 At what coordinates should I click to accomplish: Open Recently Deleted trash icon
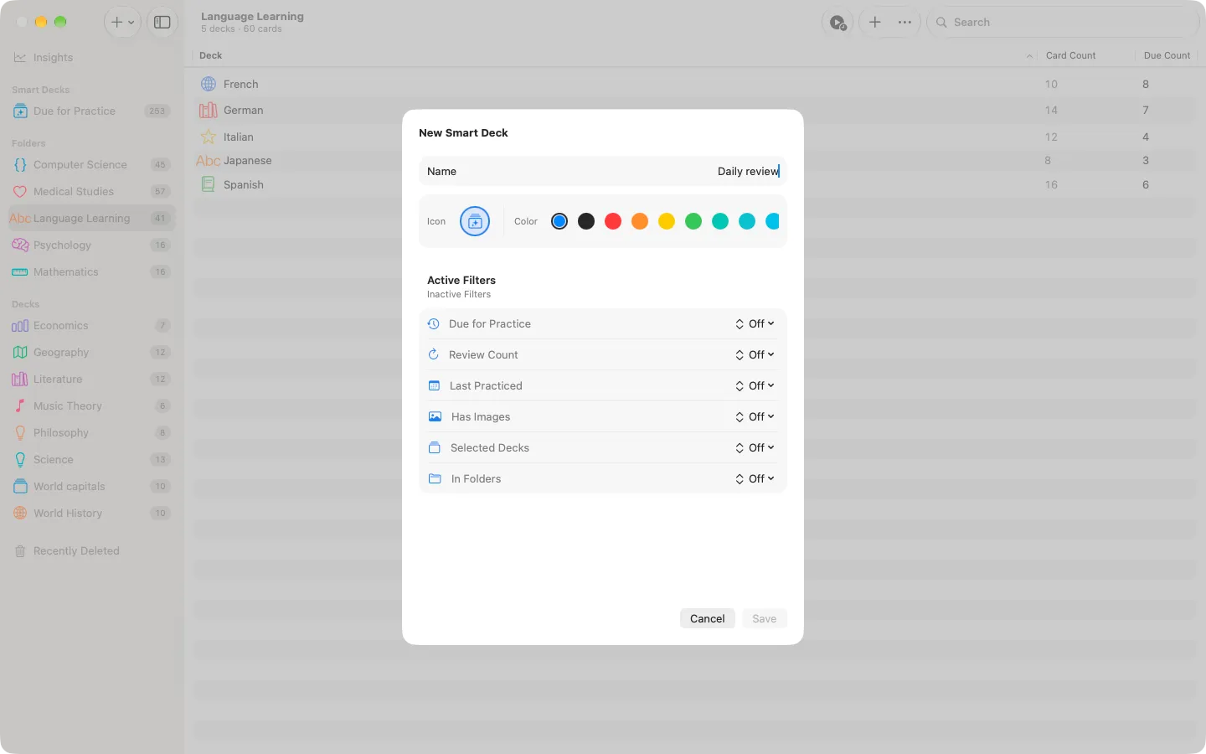[20, 551]
